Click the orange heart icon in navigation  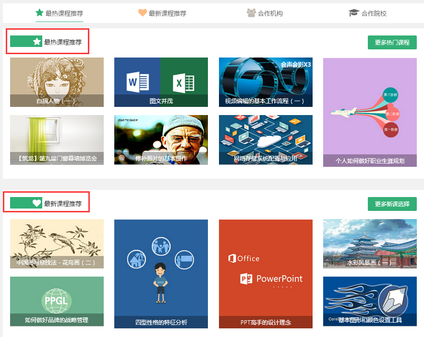click(x=143, y=13)
